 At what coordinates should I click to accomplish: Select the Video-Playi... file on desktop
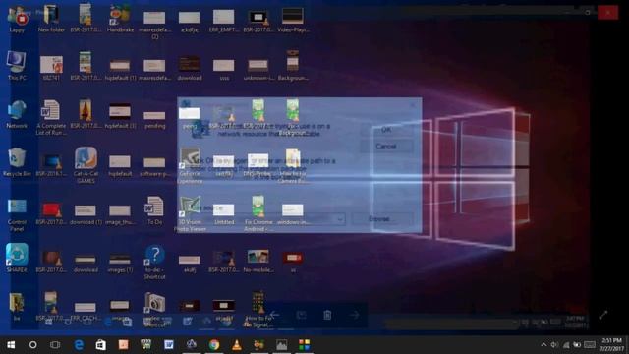tap(293, 20)
